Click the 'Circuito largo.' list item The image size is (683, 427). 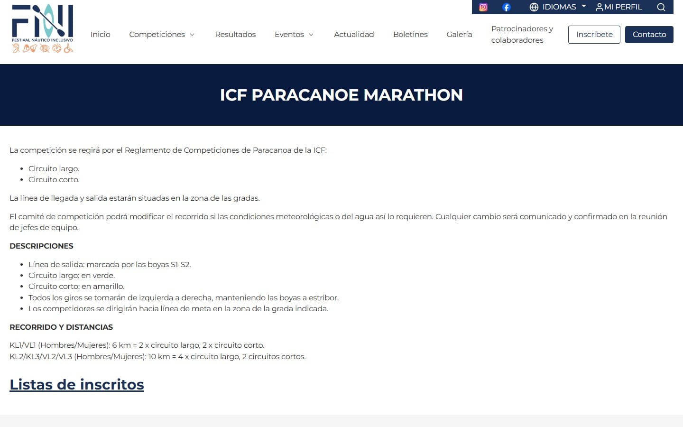tap(54, 168)
